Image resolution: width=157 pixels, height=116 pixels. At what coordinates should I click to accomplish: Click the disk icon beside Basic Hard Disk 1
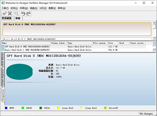[x=3, y=50]
